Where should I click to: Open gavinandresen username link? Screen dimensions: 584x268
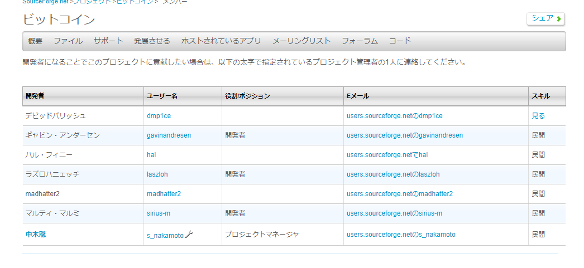click(x=169, y=135)
